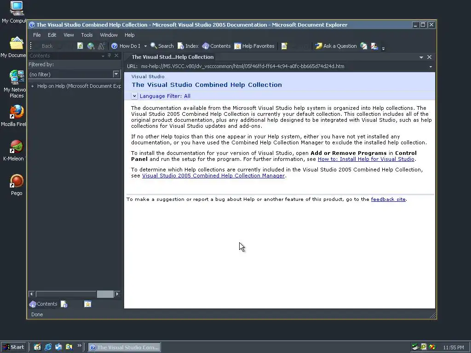Click right arrow of Contents horizontal scrollbar
Screen dimensions: 471x353
point(117,294)
